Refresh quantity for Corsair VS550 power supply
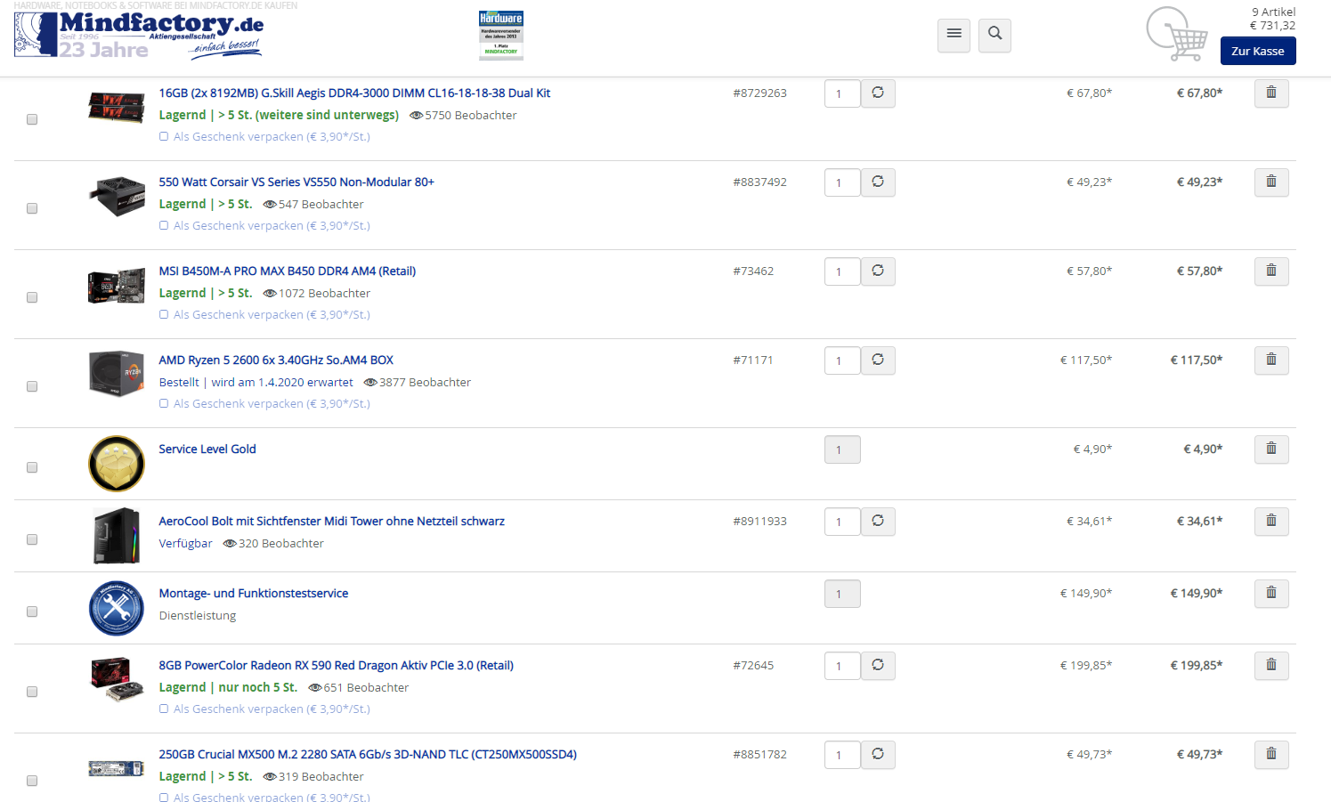Viewport: 1331px width, 802px height. tap(878, 182)
